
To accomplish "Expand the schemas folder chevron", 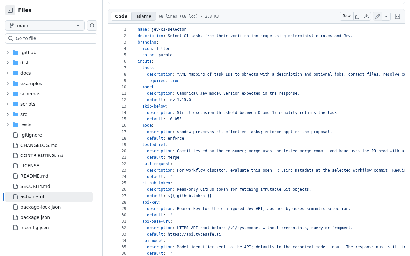I will pyautogui.click(x=8, y=94).
